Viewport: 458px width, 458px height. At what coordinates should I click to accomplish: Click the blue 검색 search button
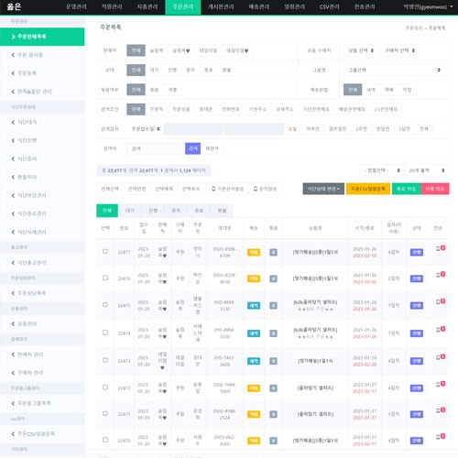click(x=192, y=148)
